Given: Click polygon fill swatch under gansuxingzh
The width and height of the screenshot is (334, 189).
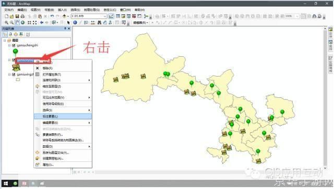Looking at the screenshot, I should click(18, 80).
